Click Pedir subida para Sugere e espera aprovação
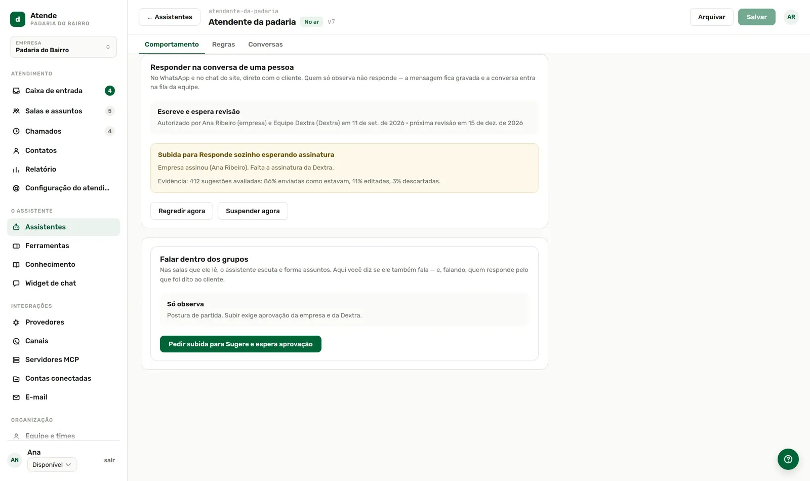Screen dimensions: 810x481 [240, 344]
